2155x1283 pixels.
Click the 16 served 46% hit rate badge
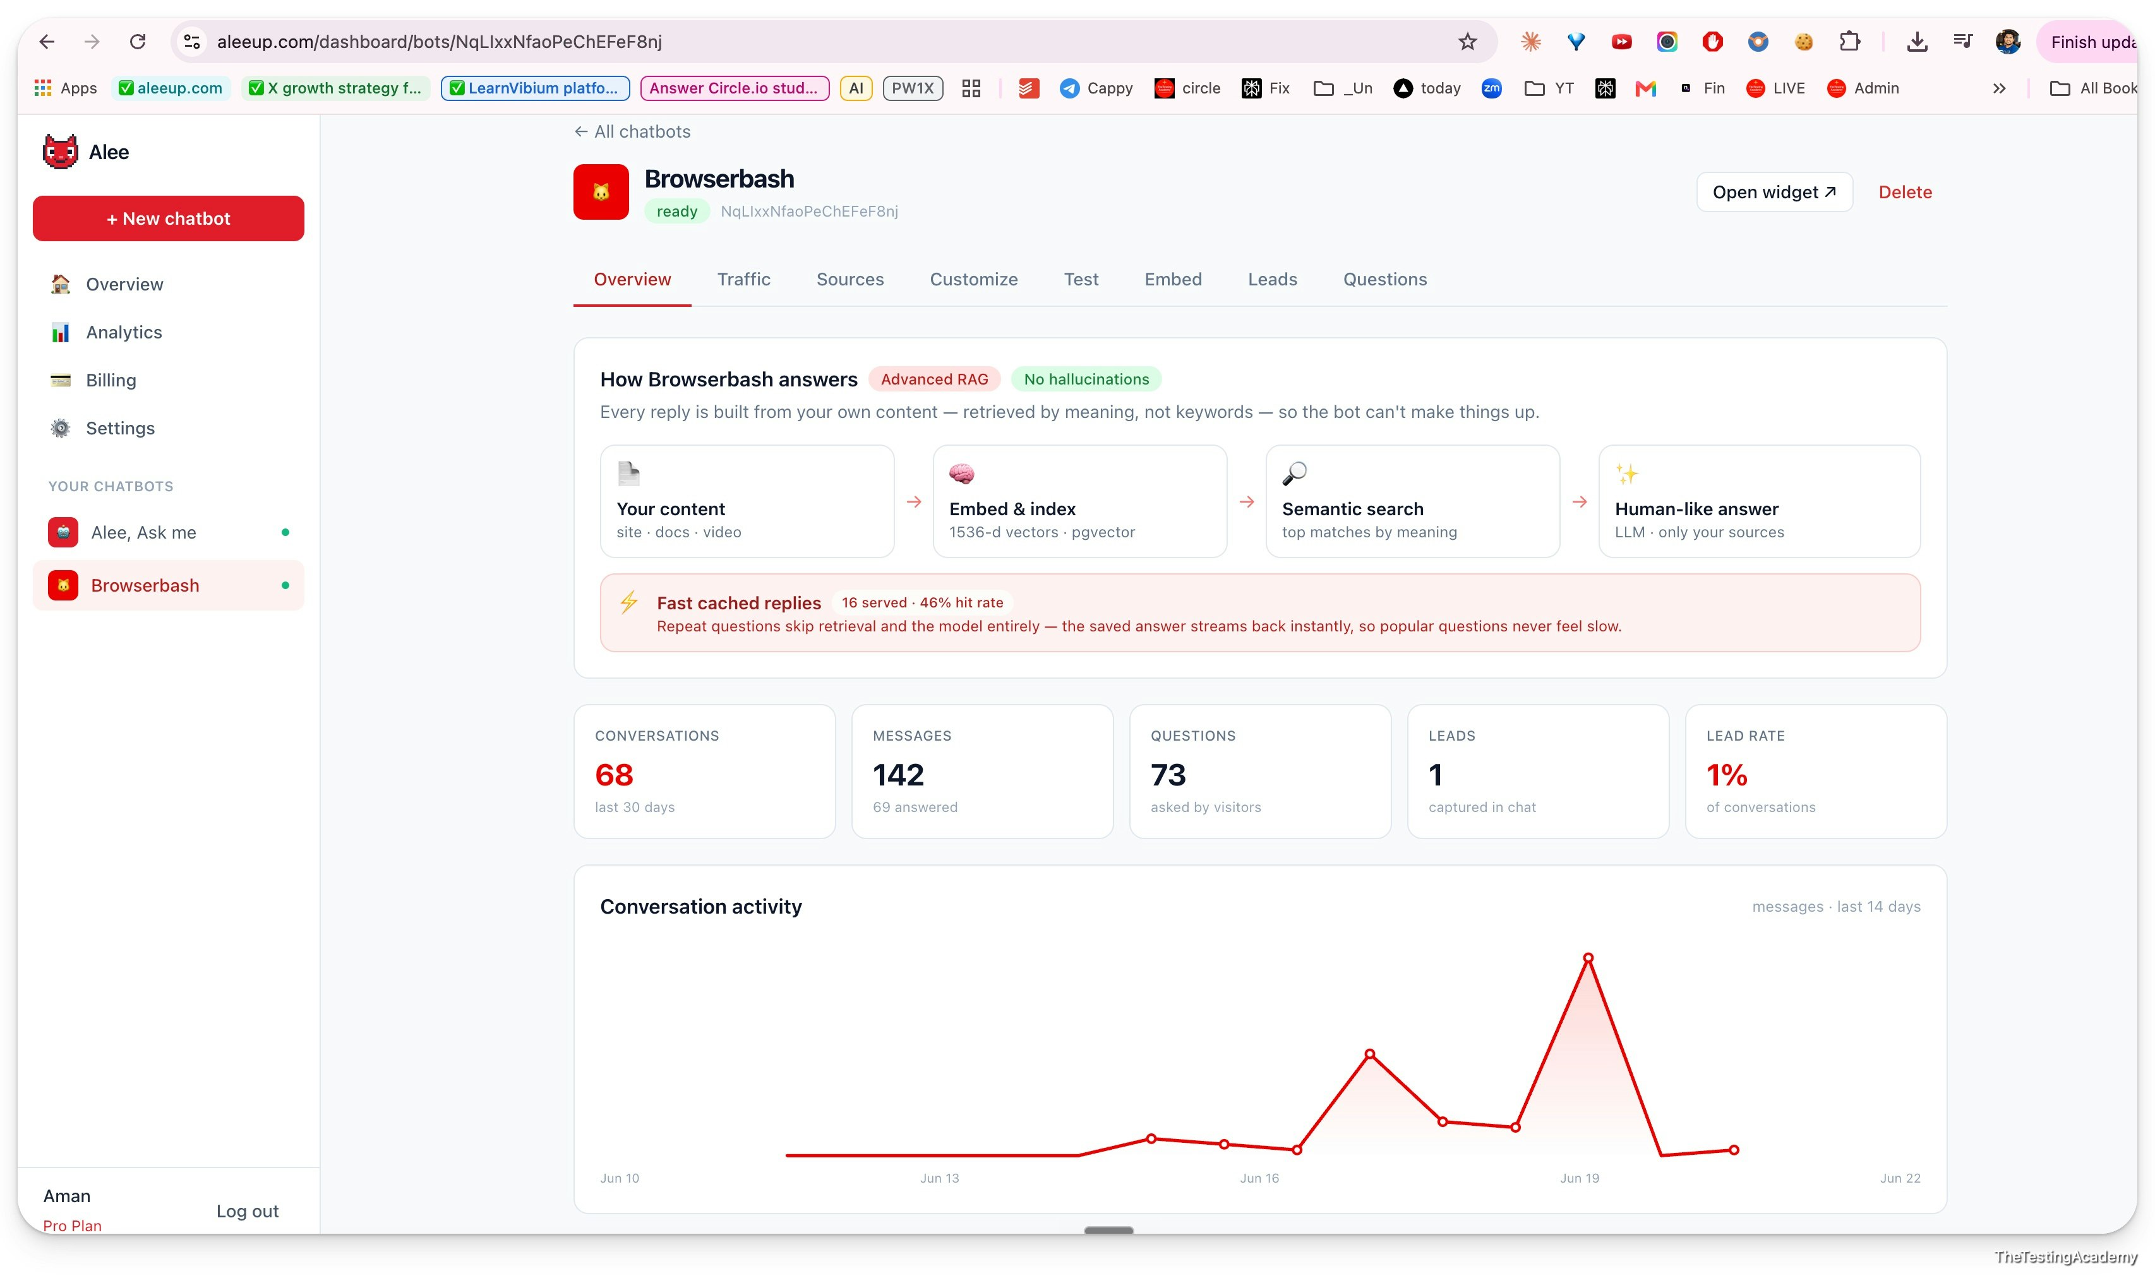(923, 602)
